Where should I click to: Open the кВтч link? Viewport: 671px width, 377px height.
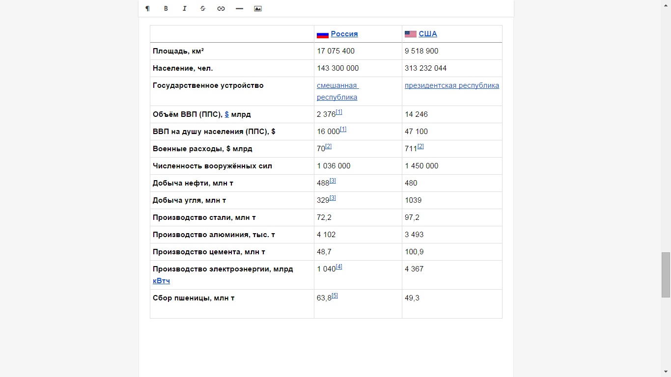(161, 281)
